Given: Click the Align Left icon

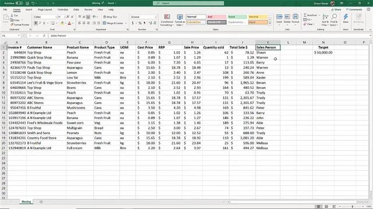Looking at the screenshot, I should [79, 23].
